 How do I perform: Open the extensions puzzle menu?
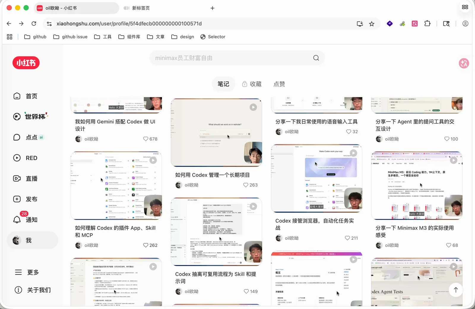point(427,23)
